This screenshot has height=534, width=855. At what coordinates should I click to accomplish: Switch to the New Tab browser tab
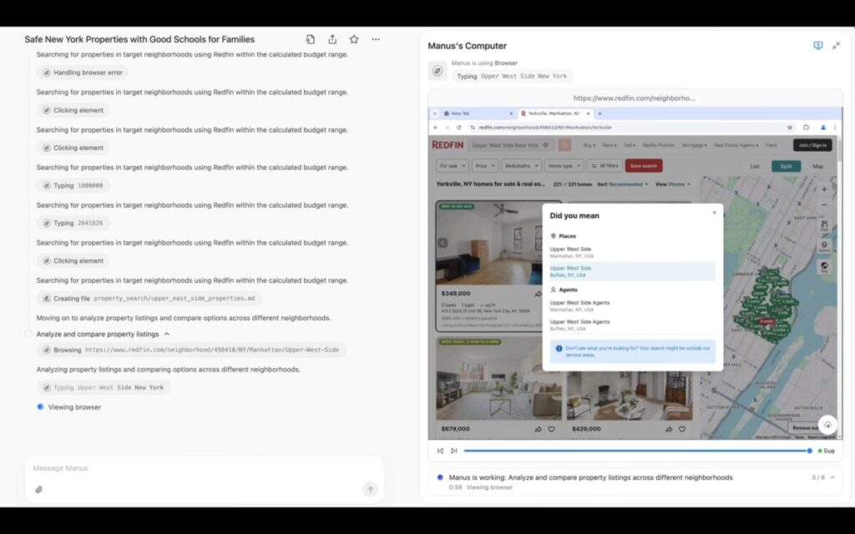point(478,113)
